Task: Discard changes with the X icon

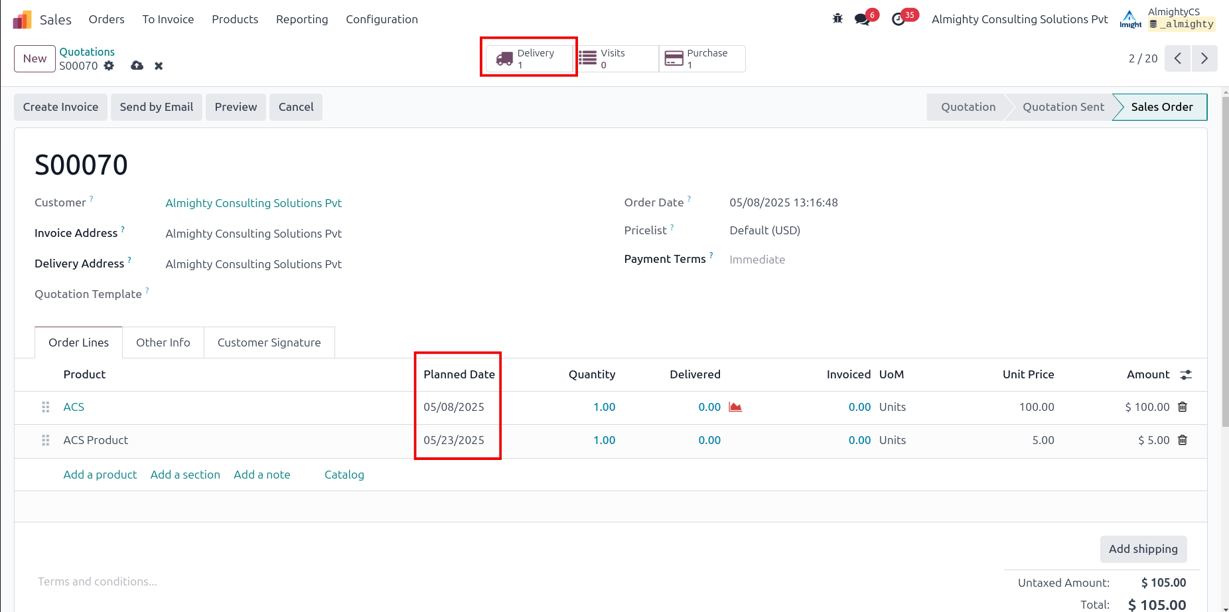Action: [159, 66]
